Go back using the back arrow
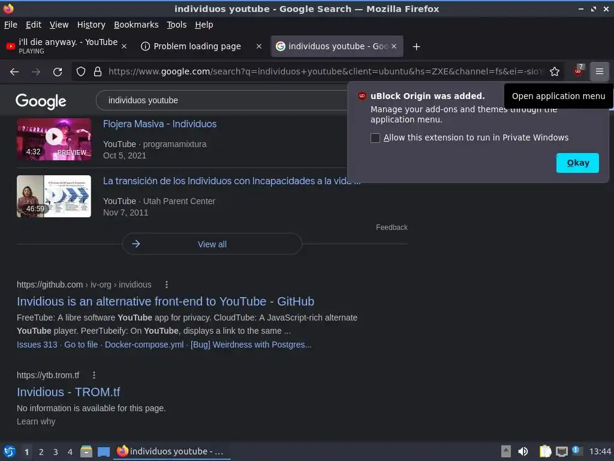The width and height of the screenshot is (614, 461). point(14,72)
